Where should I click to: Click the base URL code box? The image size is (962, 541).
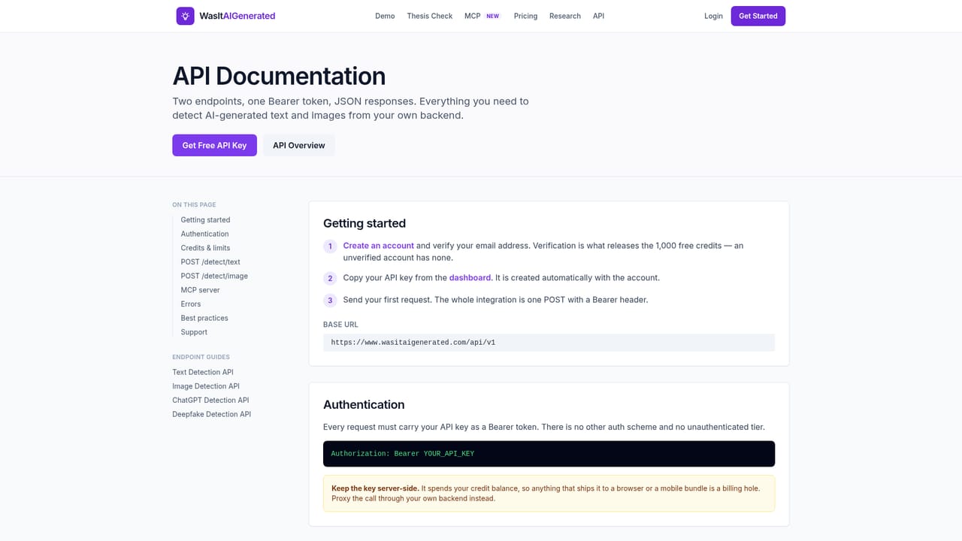(549, 343)
